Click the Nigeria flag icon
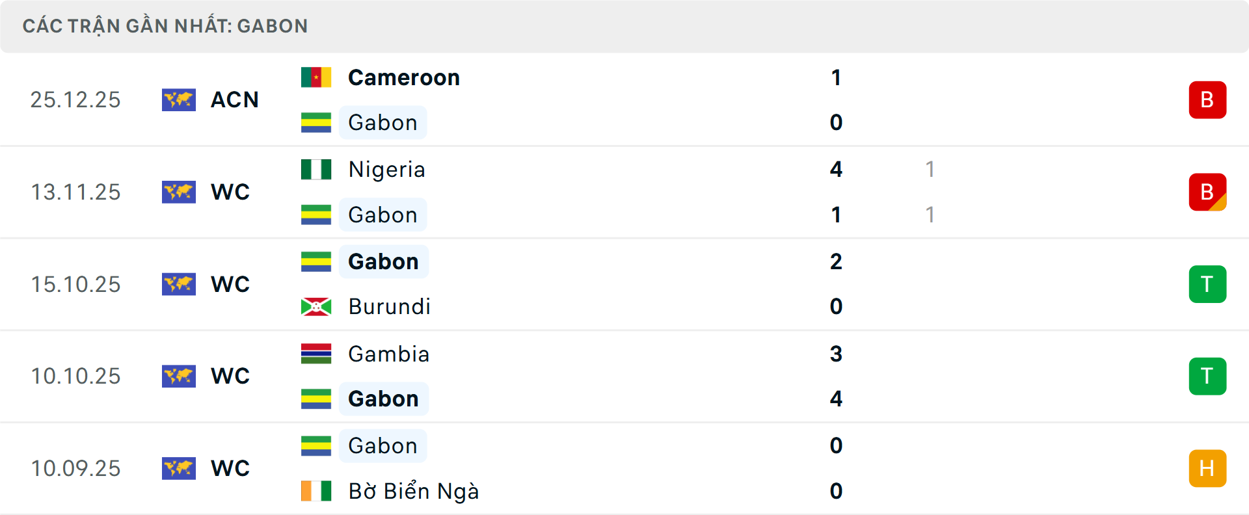Screen dimensions: 1249x515 pyautogui.click(x=316, y=169)
